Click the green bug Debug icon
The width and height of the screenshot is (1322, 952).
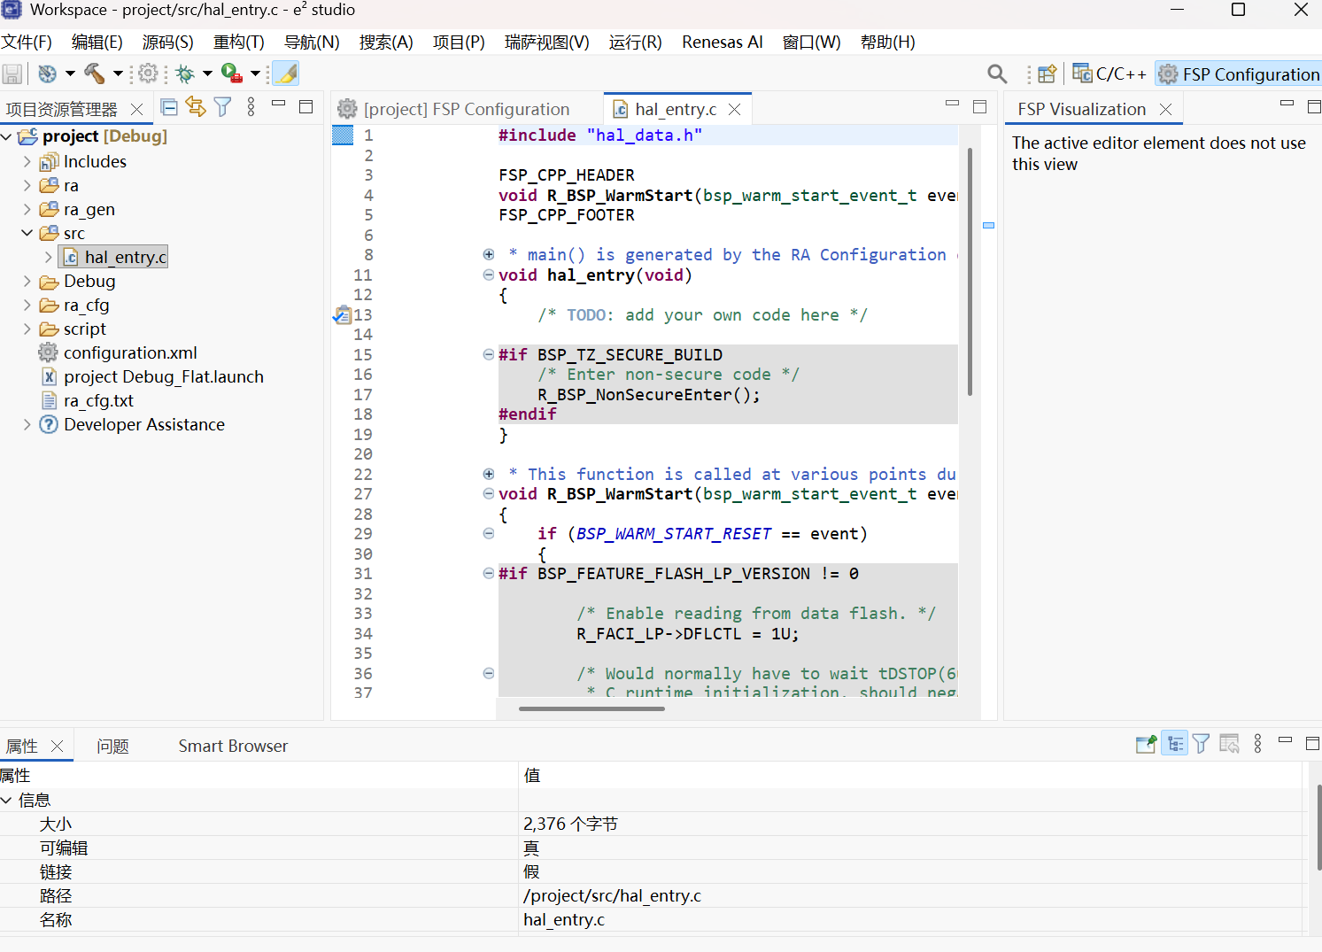(x=185, y=74)
